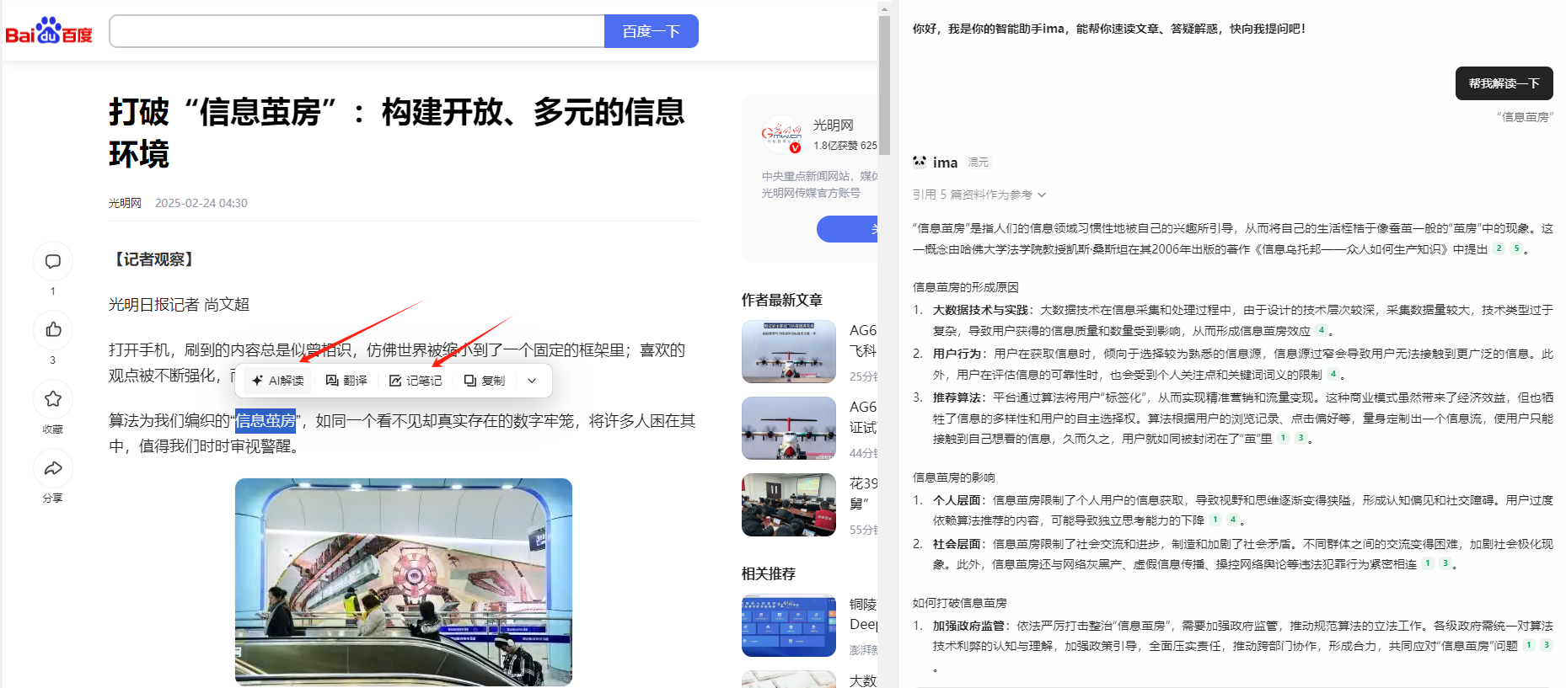Click the 帮我解读一下 button

point(1504,83)
